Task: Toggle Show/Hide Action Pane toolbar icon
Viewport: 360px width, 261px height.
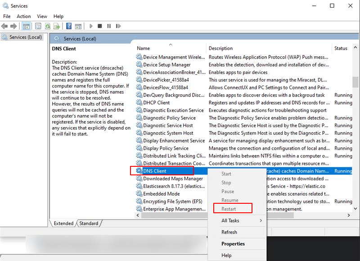Action: pos(78,26)
